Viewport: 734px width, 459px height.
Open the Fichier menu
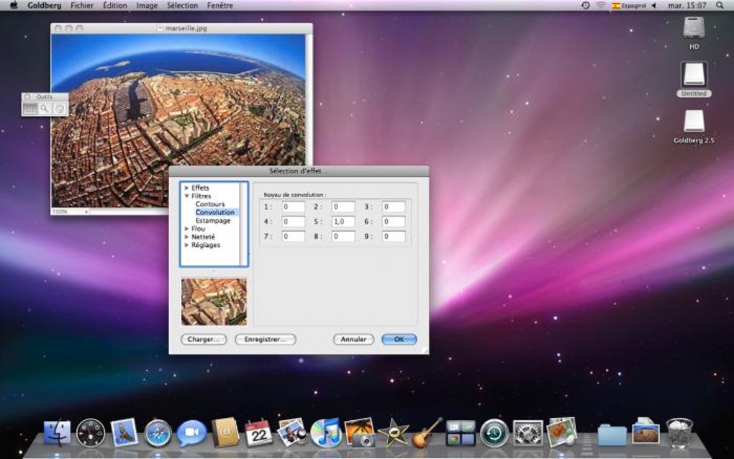[82, 6]
